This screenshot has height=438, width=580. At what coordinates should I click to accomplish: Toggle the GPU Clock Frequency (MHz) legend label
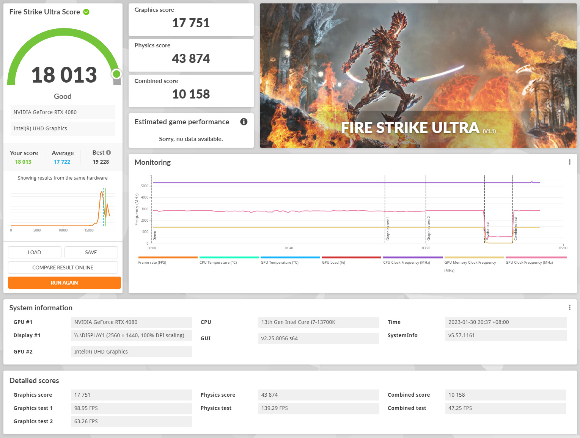click(x=529, y=263)
